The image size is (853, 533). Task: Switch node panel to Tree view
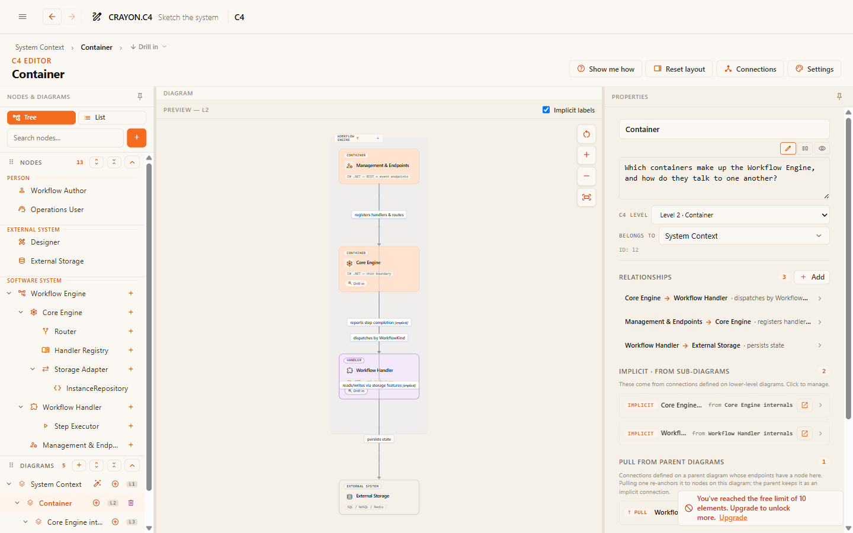click(41, 117)
